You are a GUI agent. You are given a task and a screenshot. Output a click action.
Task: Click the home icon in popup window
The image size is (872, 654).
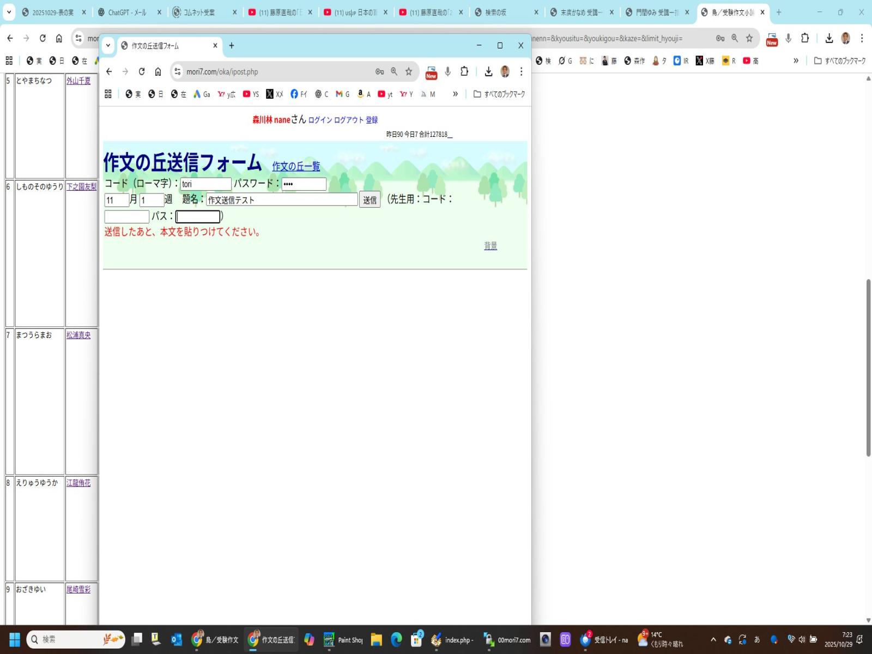[158, 71]
